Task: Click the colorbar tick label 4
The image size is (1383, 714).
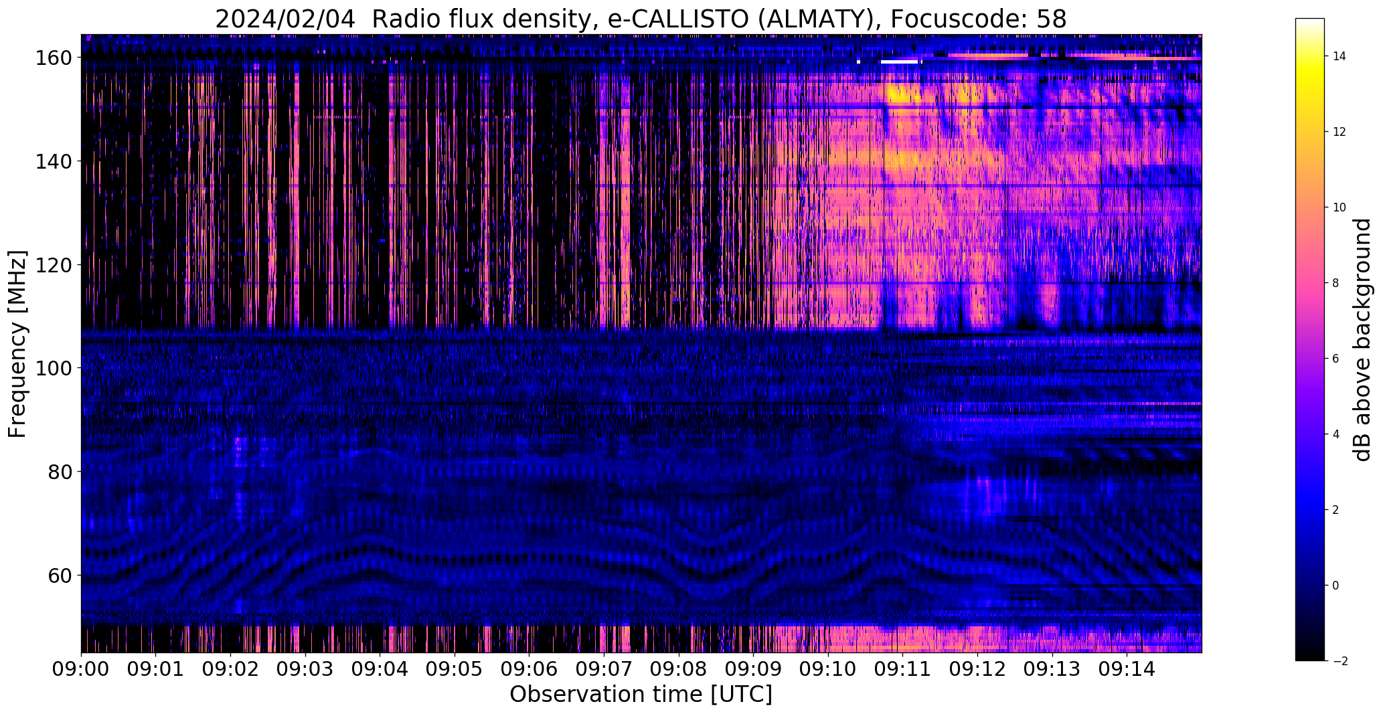Action: tap(1335, 434)
